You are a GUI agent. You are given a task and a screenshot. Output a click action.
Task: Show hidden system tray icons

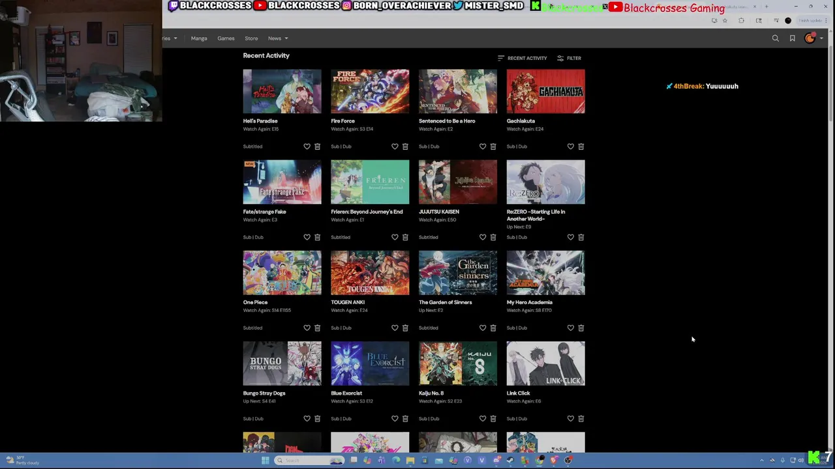tap(761, 461)
